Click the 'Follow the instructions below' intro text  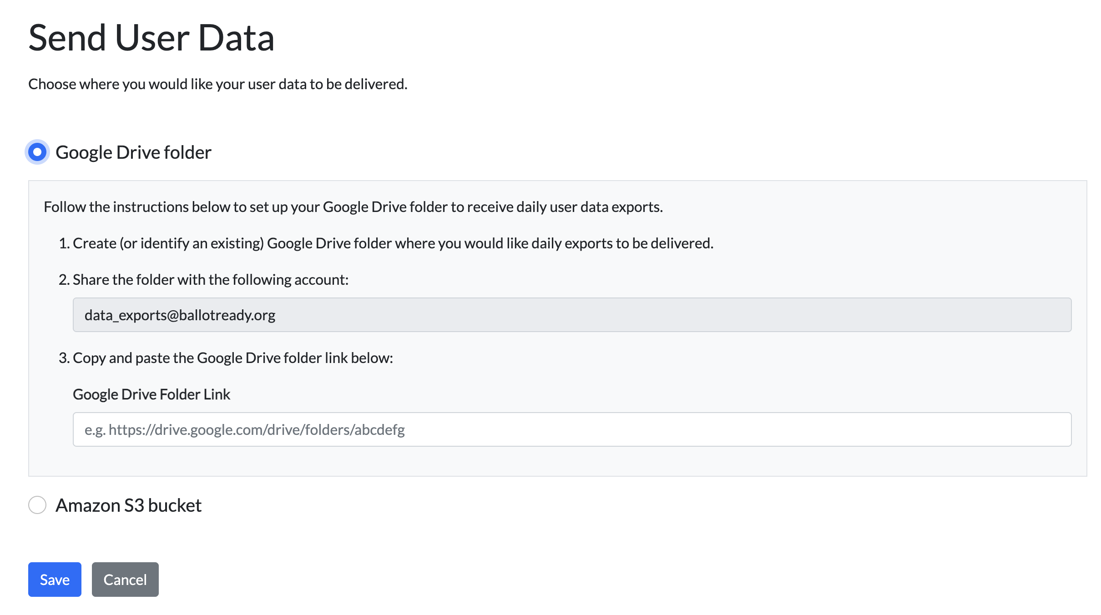[353, 207]
